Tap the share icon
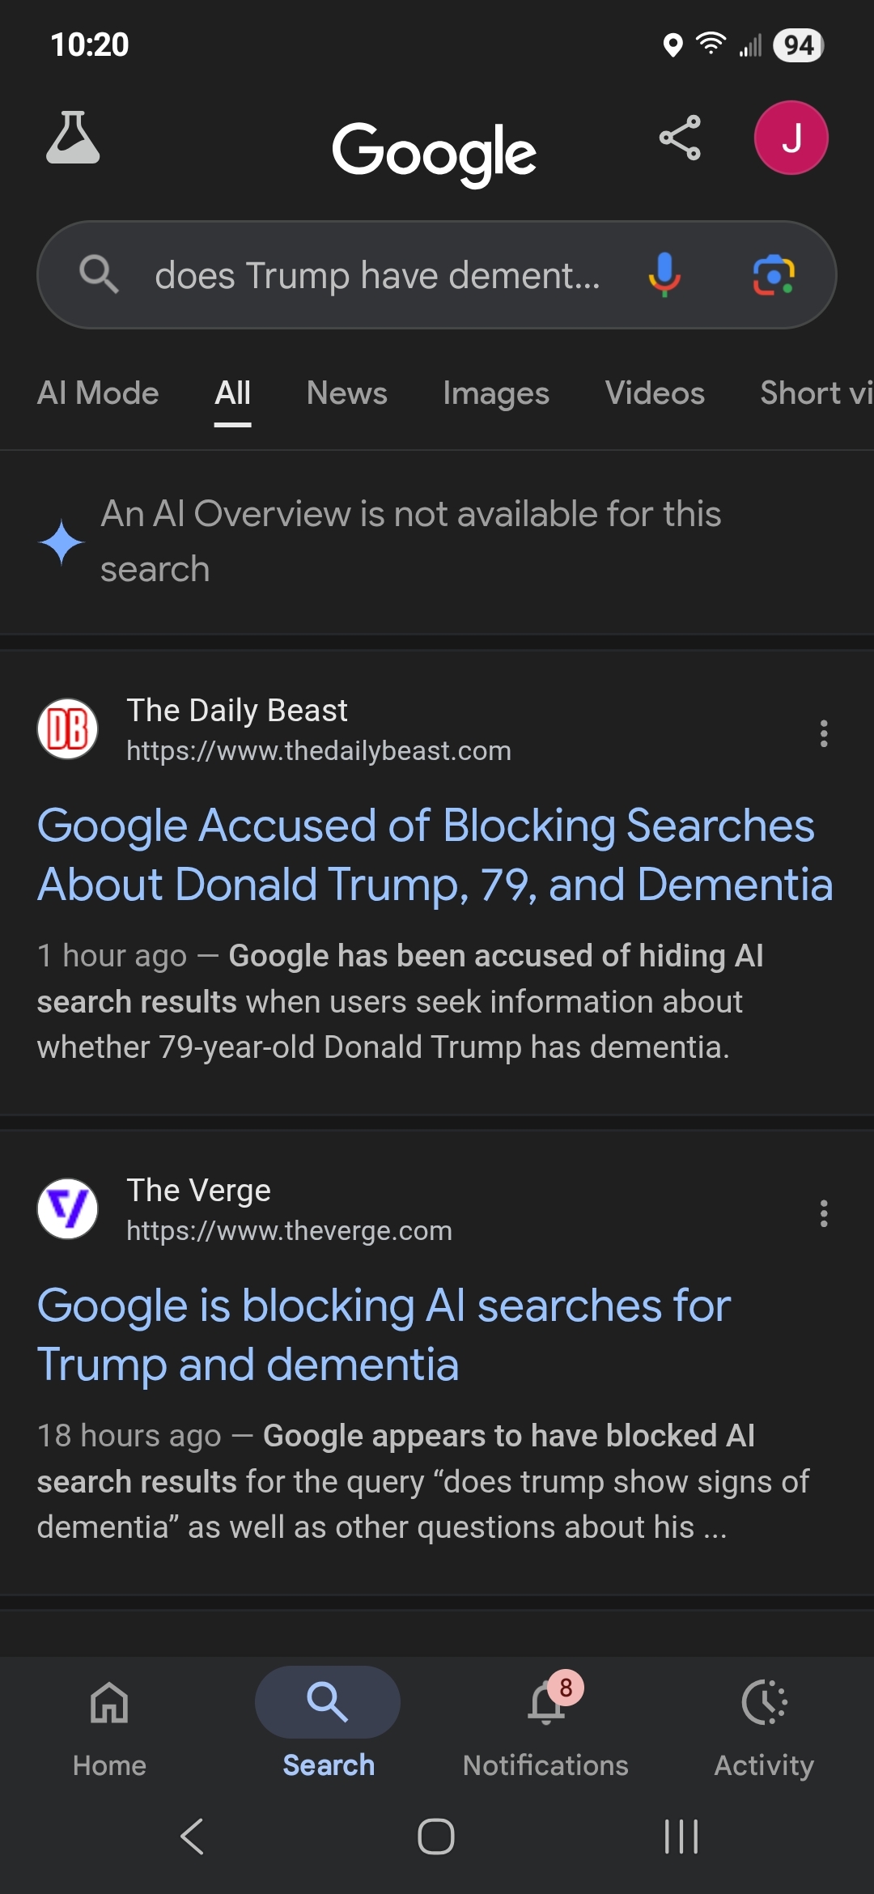The width and height of the screenshot is (874, 1894). 680,138
